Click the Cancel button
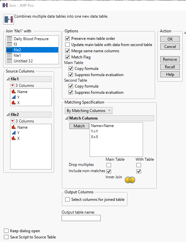This screenshot has width=186, height=242. (x=170, y=47)
